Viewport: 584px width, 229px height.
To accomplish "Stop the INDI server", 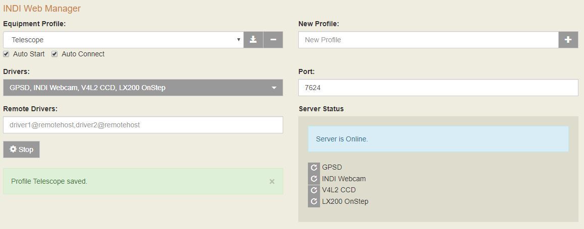I will (21, 149).
